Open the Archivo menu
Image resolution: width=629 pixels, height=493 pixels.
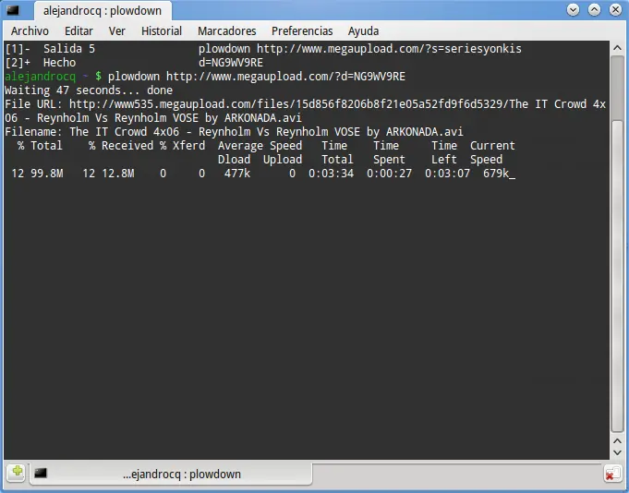coord(30,30)
